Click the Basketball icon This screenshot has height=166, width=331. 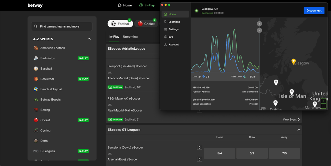click(36, 79)
